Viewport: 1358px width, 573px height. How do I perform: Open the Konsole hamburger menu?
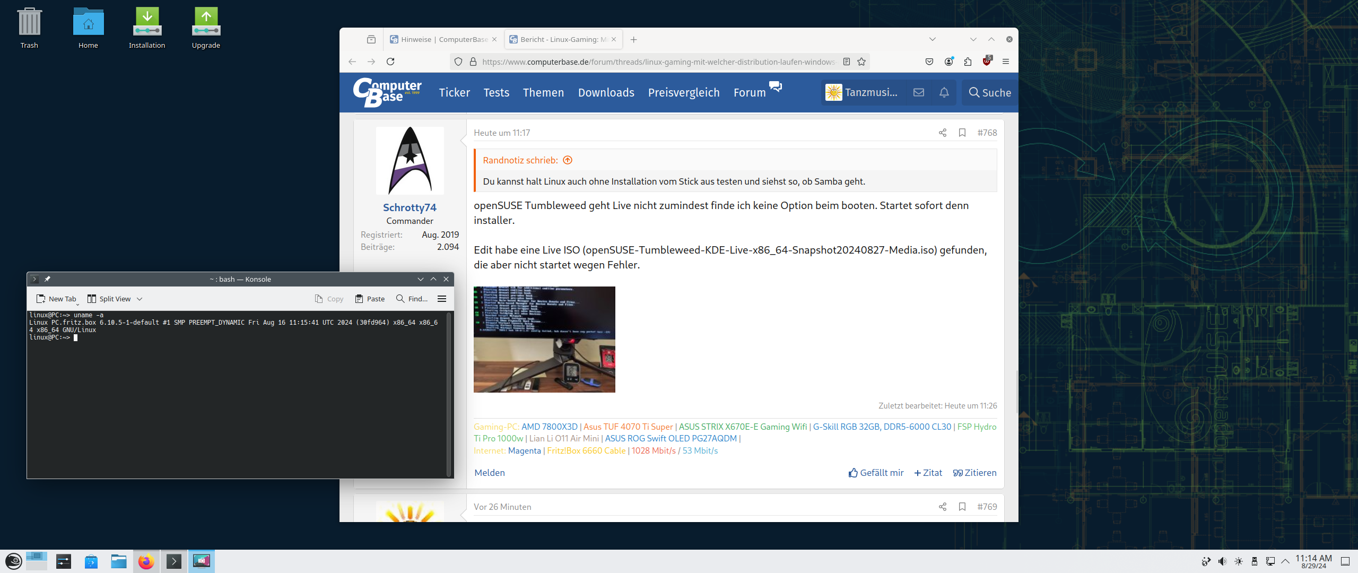pyautogui.click(x=442, y=299)
